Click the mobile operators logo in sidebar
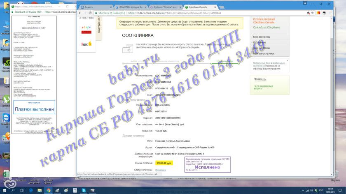346x194 pixels. coord(86,30)
